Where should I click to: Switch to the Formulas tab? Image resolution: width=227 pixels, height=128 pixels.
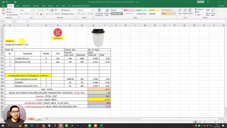coord(36,6)
